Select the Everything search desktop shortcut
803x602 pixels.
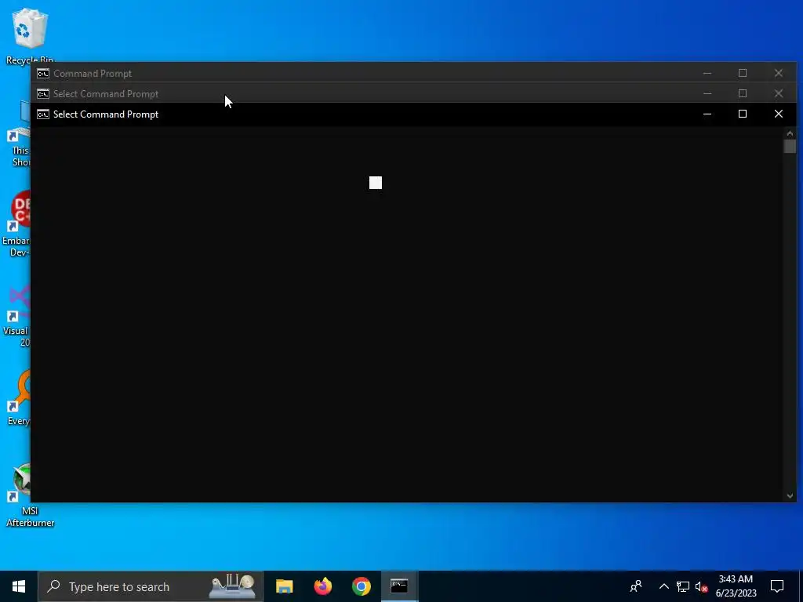[x=19, y=398]
